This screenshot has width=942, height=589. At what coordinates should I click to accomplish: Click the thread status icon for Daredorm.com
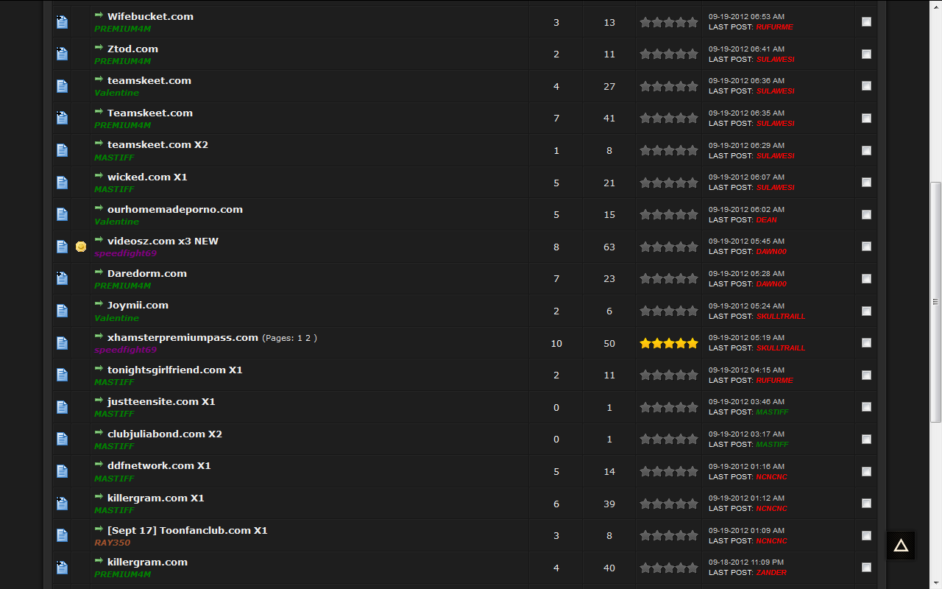(62, 278)
